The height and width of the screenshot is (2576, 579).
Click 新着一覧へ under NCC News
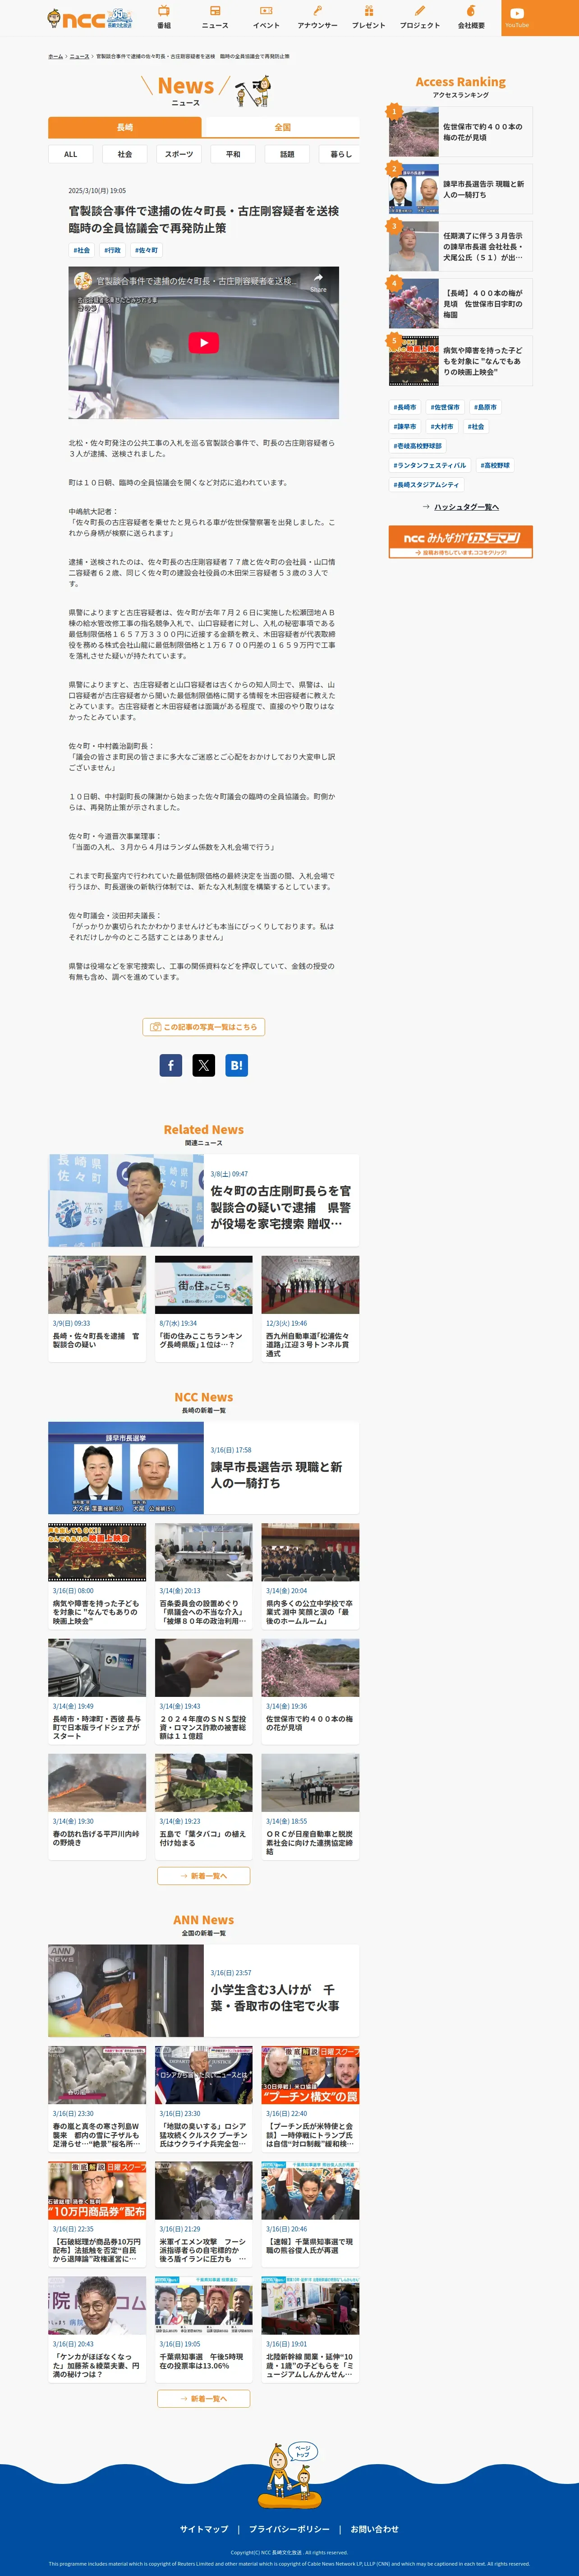pos(204,1875)
